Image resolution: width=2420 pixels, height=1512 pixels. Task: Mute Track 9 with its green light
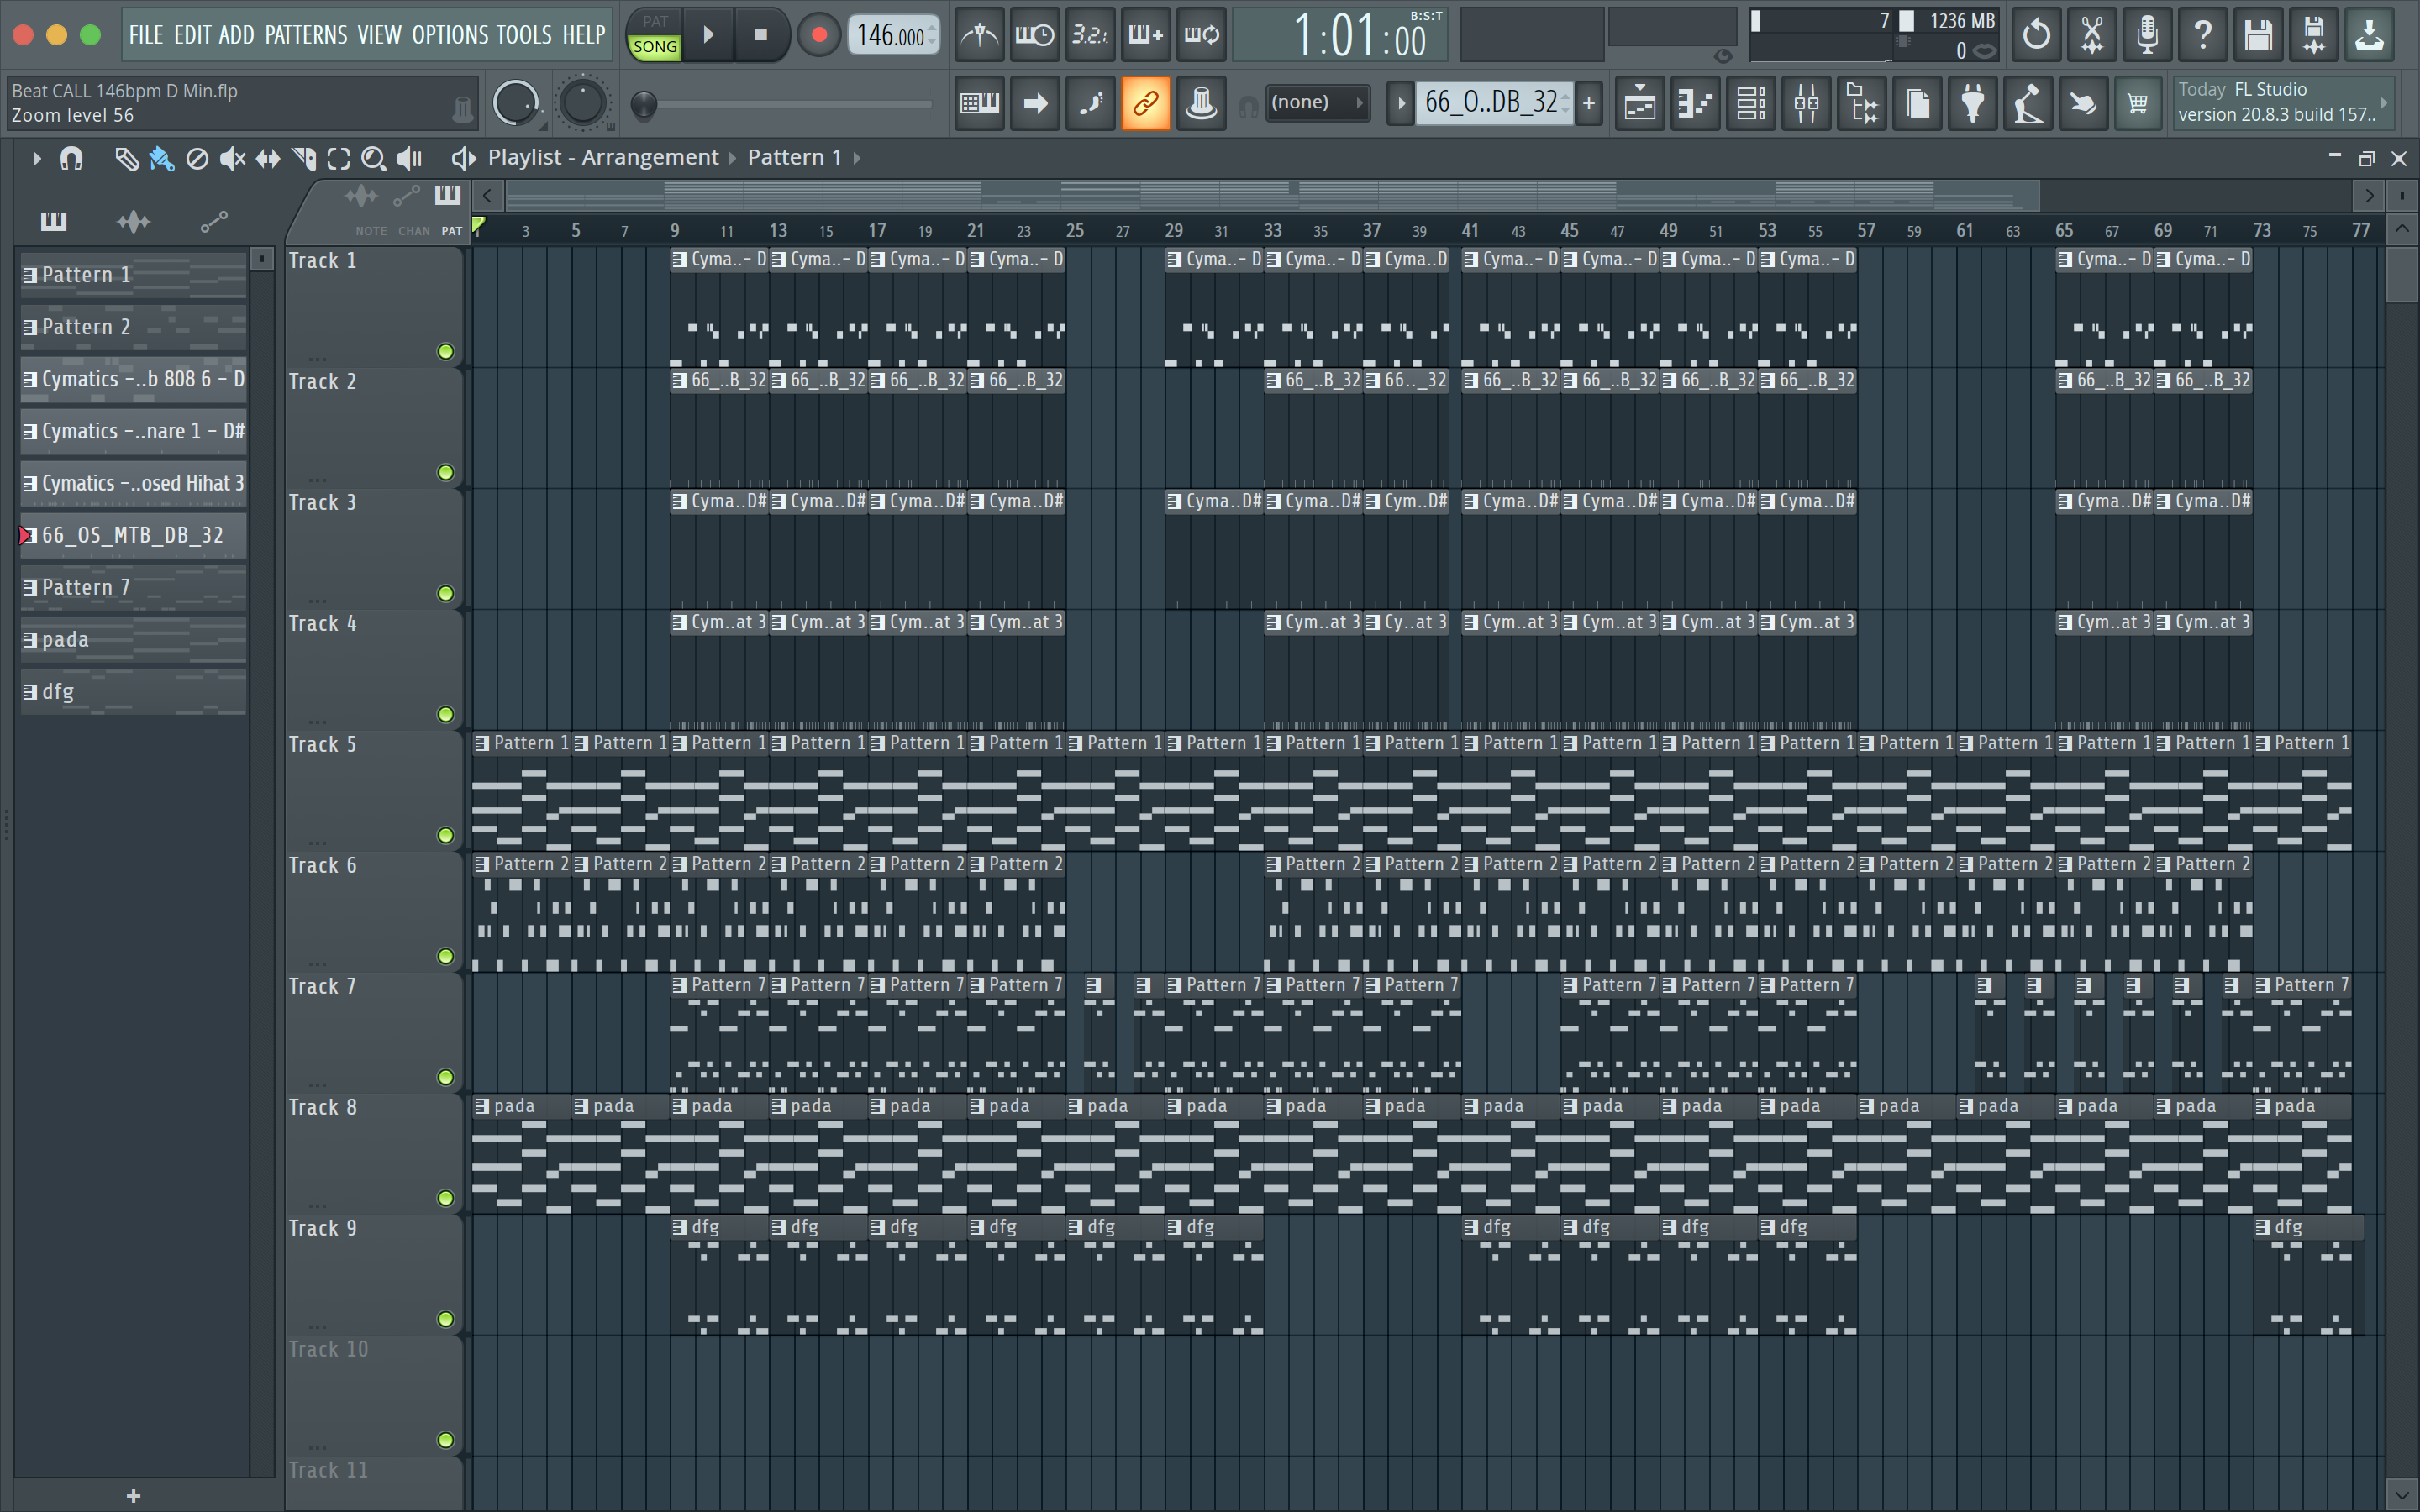pyautogui.click(x=445, y=1319)
